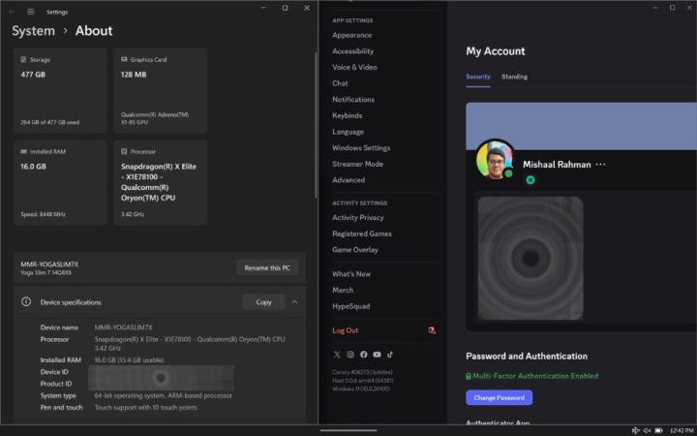Image resolution: width=697 pixels, height=436 pixels.
Task: Click the X (Twitter) social icon
Action: [x=337, y=355]
